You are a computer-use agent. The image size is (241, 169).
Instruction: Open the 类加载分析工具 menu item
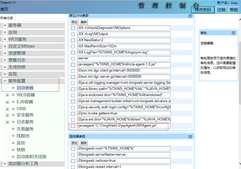(x=23, y=164)
